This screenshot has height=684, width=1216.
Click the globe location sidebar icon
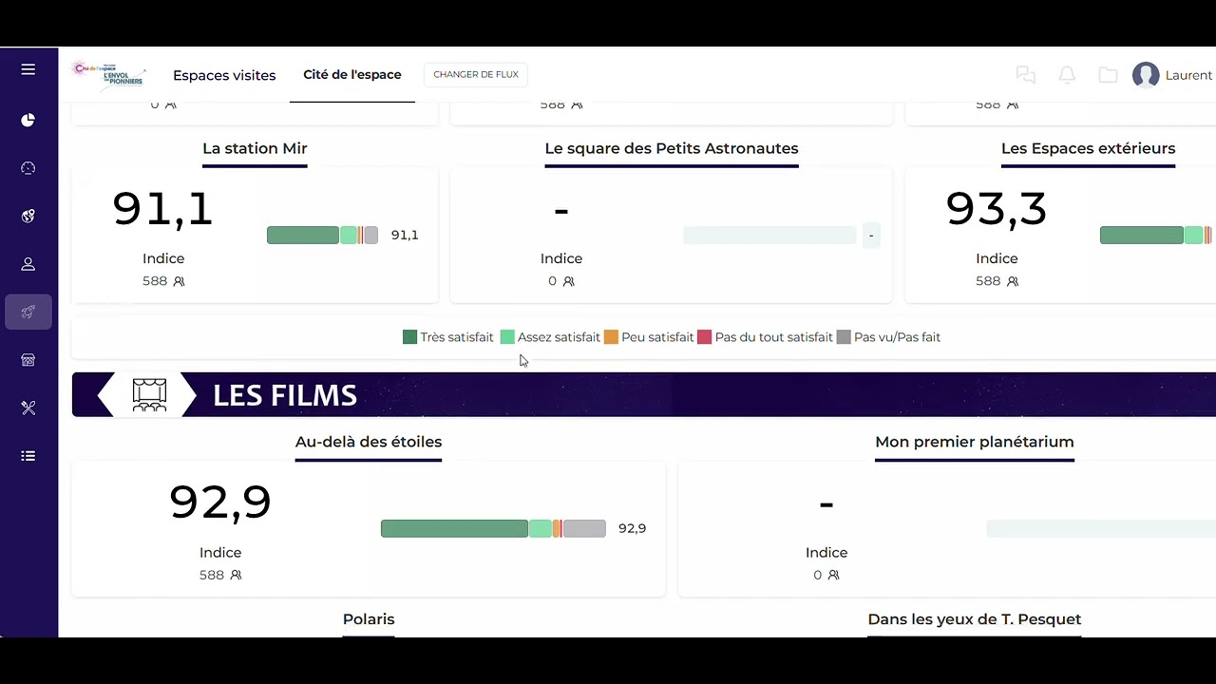[x=28, y=216]
